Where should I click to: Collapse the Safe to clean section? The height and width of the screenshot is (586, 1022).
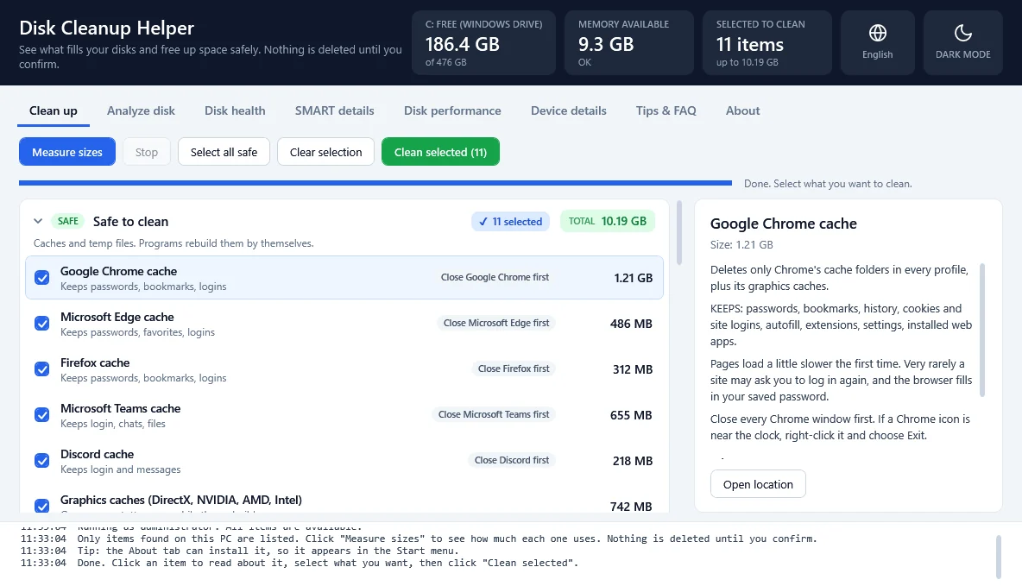38,221
